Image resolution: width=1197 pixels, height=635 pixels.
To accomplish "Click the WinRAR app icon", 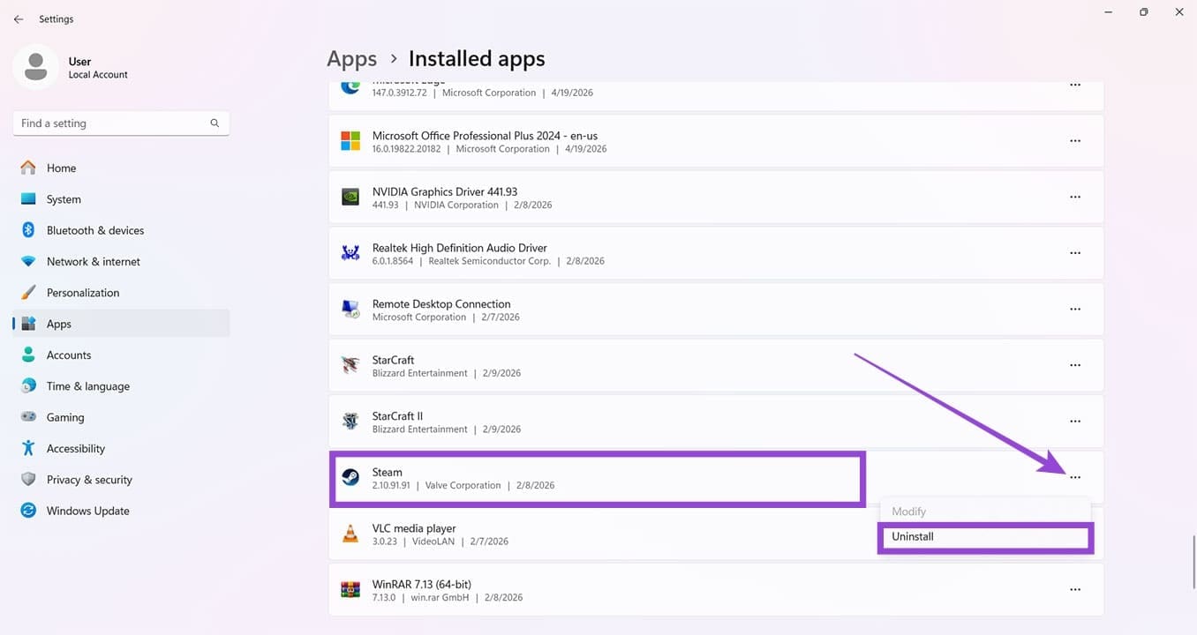I will pos(350,590).
